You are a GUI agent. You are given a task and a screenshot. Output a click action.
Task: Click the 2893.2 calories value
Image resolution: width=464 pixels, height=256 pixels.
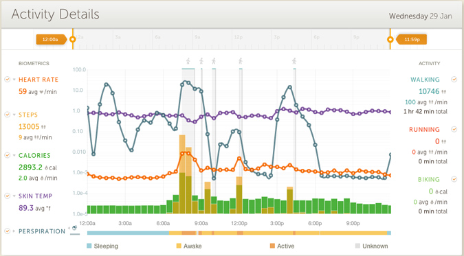tap(30, 167)
